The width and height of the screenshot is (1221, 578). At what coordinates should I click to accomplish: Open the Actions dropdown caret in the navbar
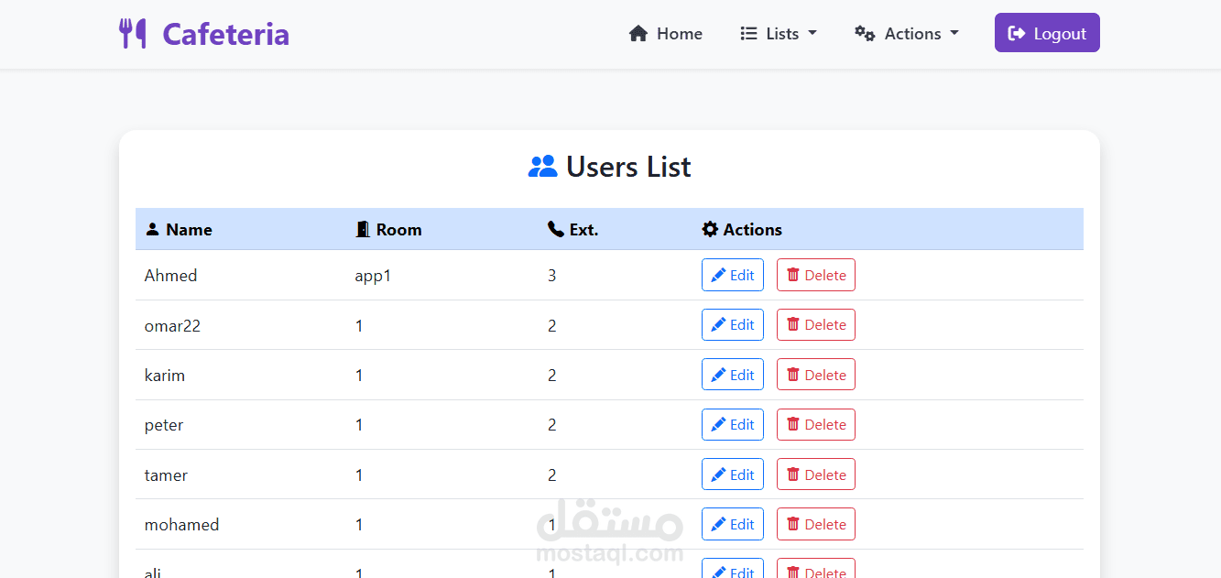[x=954, y=33]
